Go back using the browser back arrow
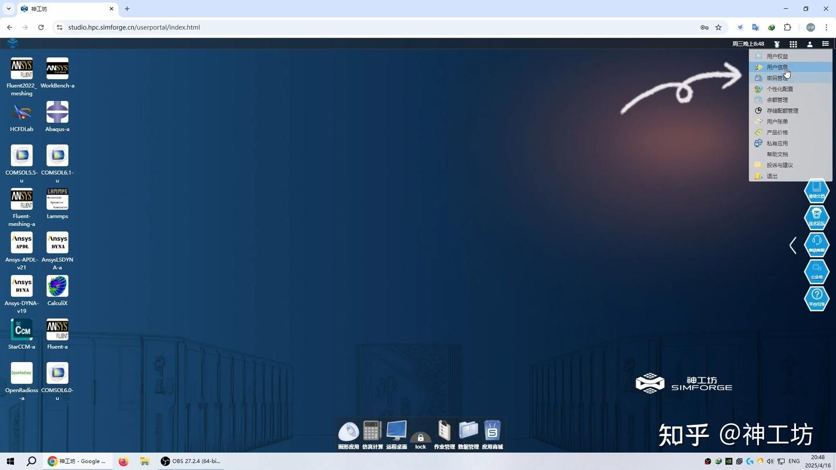 pos(9,27)
